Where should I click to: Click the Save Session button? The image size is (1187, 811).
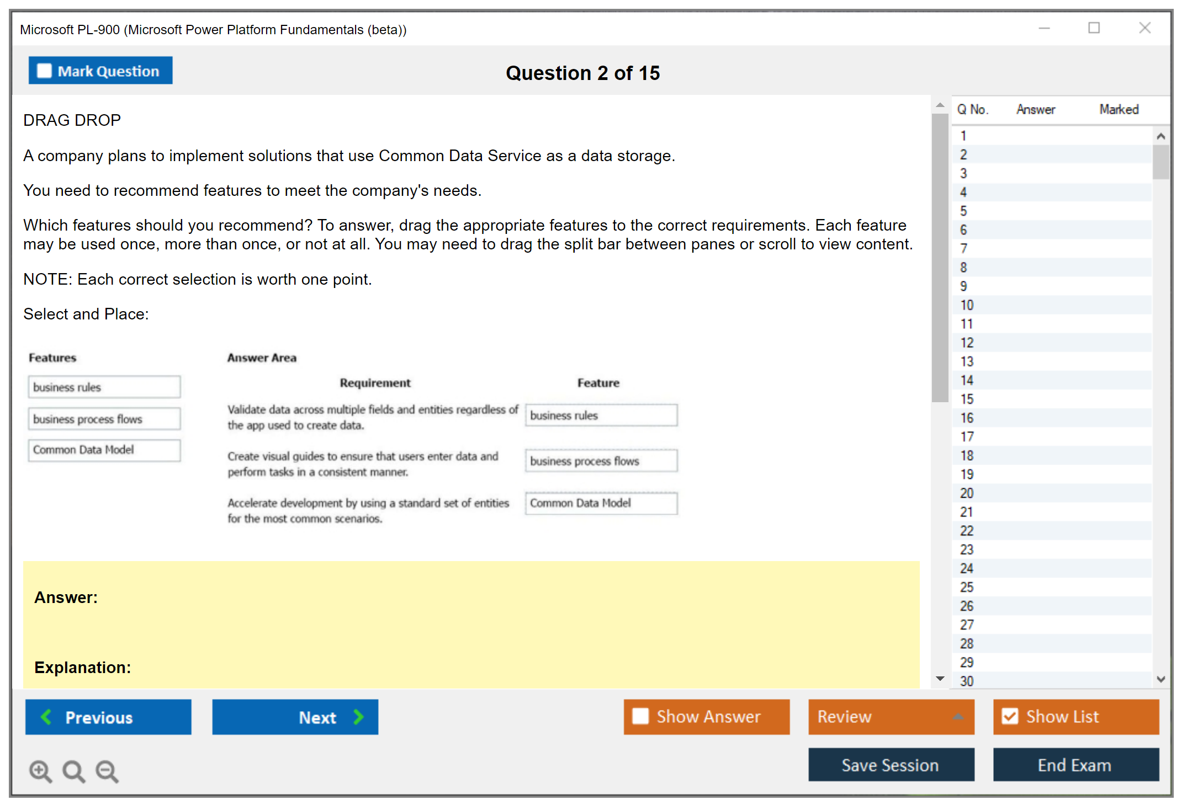pos(891,765)
